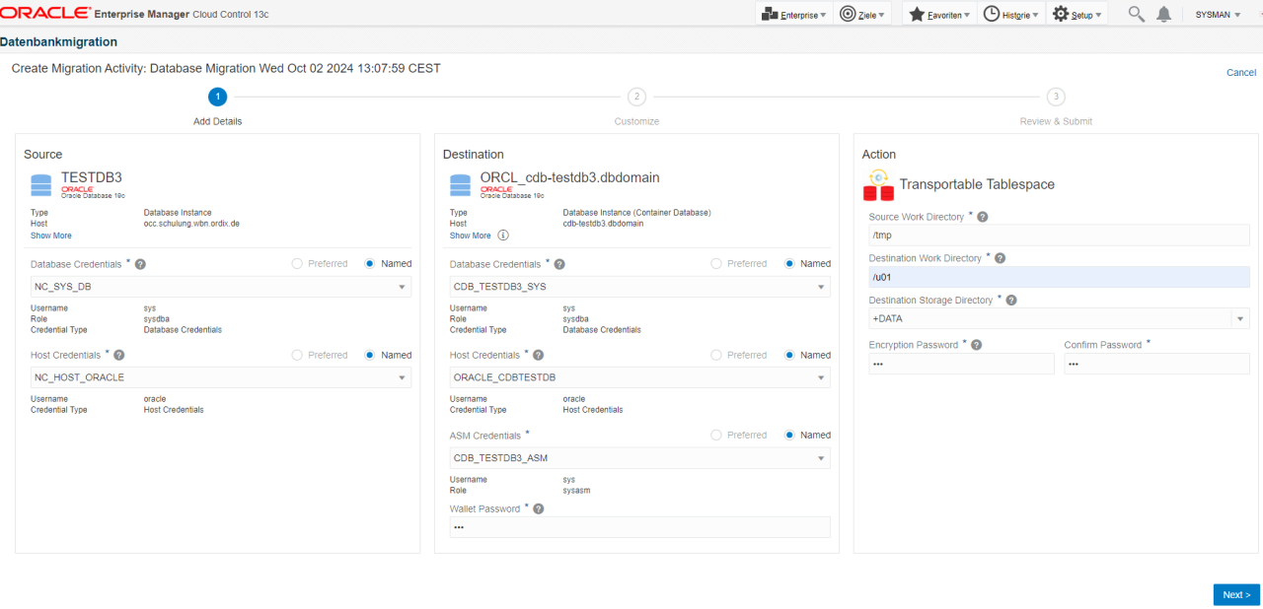
Task: Click the Destination Work Directory field
Action: [1059, 277]
